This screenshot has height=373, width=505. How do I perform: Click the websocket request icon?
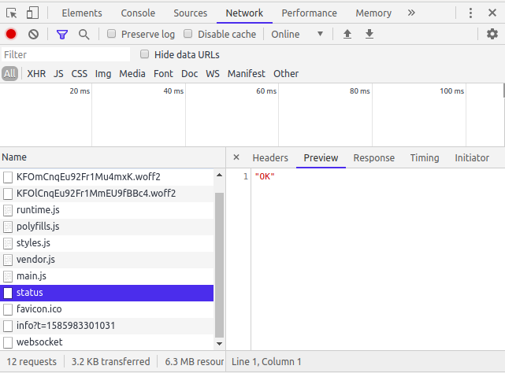point(8,342)
